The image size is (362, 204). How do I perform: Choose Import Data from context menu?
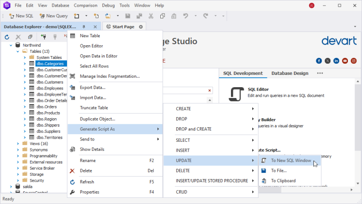(115, 98)
